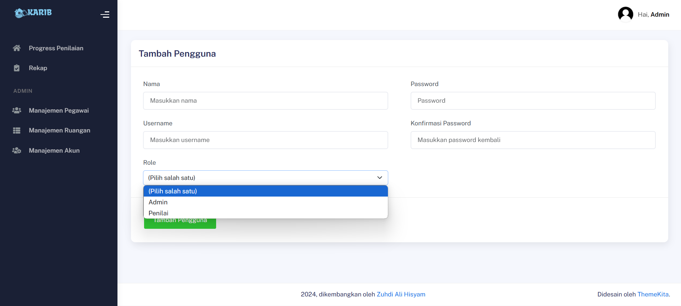Select the Admin role option
Image resolution: width=681 pixels, height=306 pixels.
coord(158,202)
